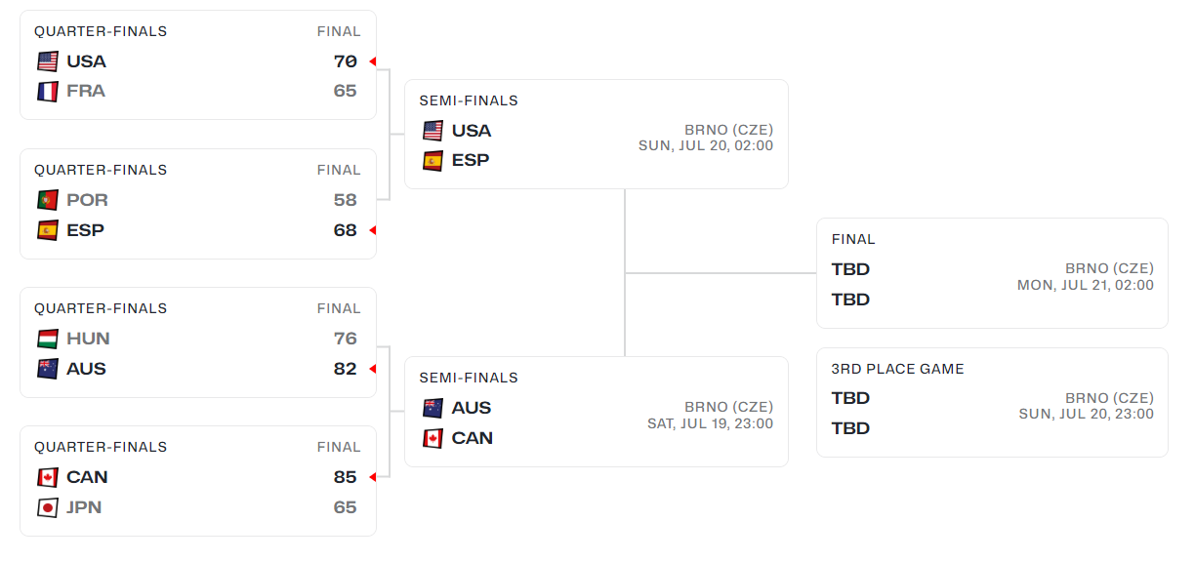The image size is (1195, 561).
Task: Select team name FRA in the USA–FRA quarter-final
Action: pos(86,92)
